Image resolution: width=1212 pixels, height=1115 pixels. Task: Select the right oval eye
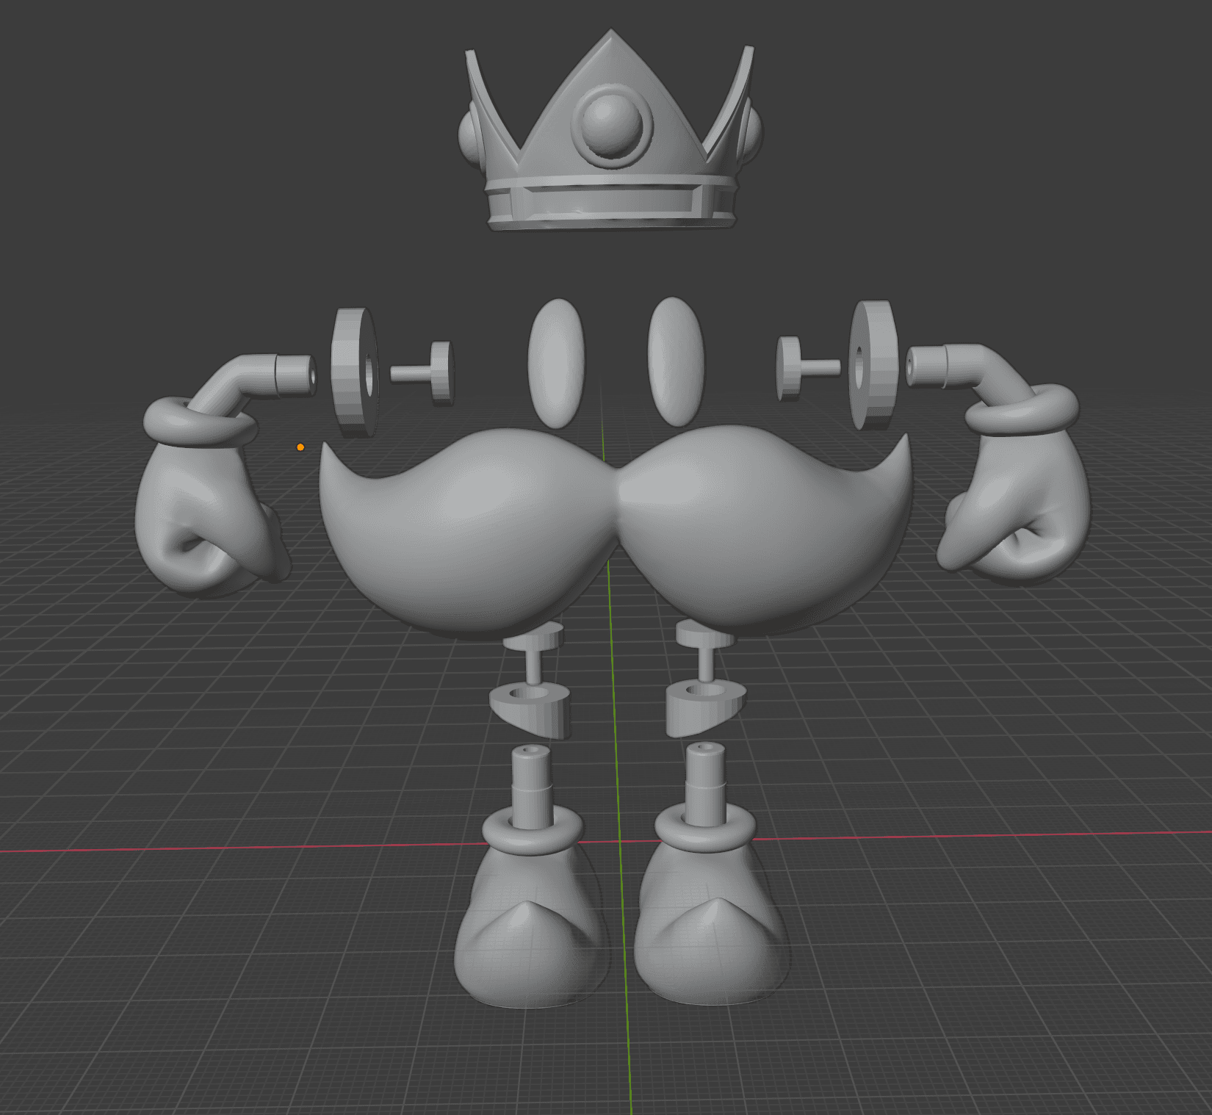click(x=676, y=361)
